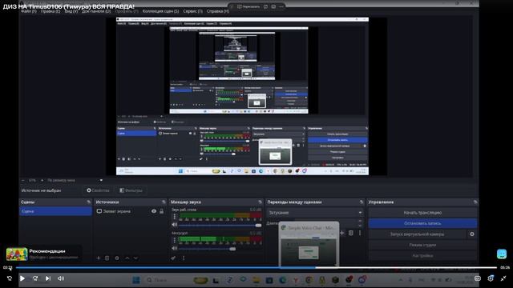Click Запуск виртуальной камеры button

coord(417,234)
